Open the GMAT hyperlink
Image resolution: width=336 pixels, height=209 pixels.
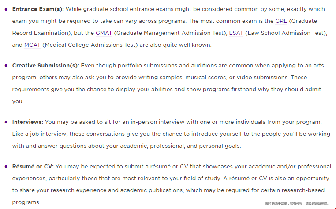105,33
